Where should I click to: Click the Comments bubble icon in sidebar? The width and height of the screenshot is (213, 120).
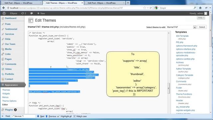pos(3,64)
